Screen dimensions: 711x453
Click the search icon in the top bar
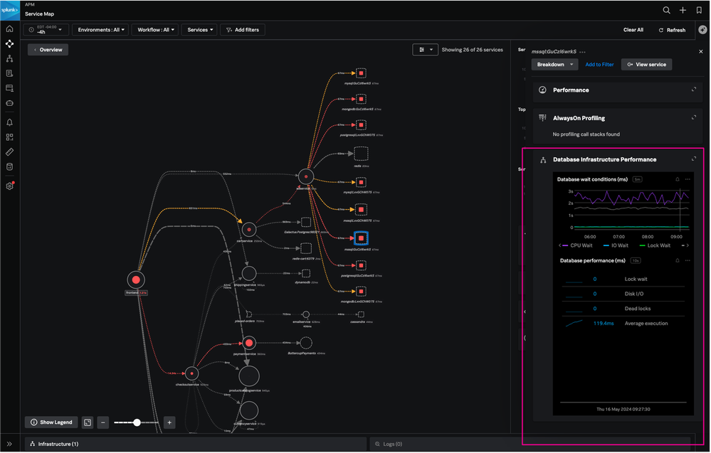pyautogui.click(x=666, y=10)
